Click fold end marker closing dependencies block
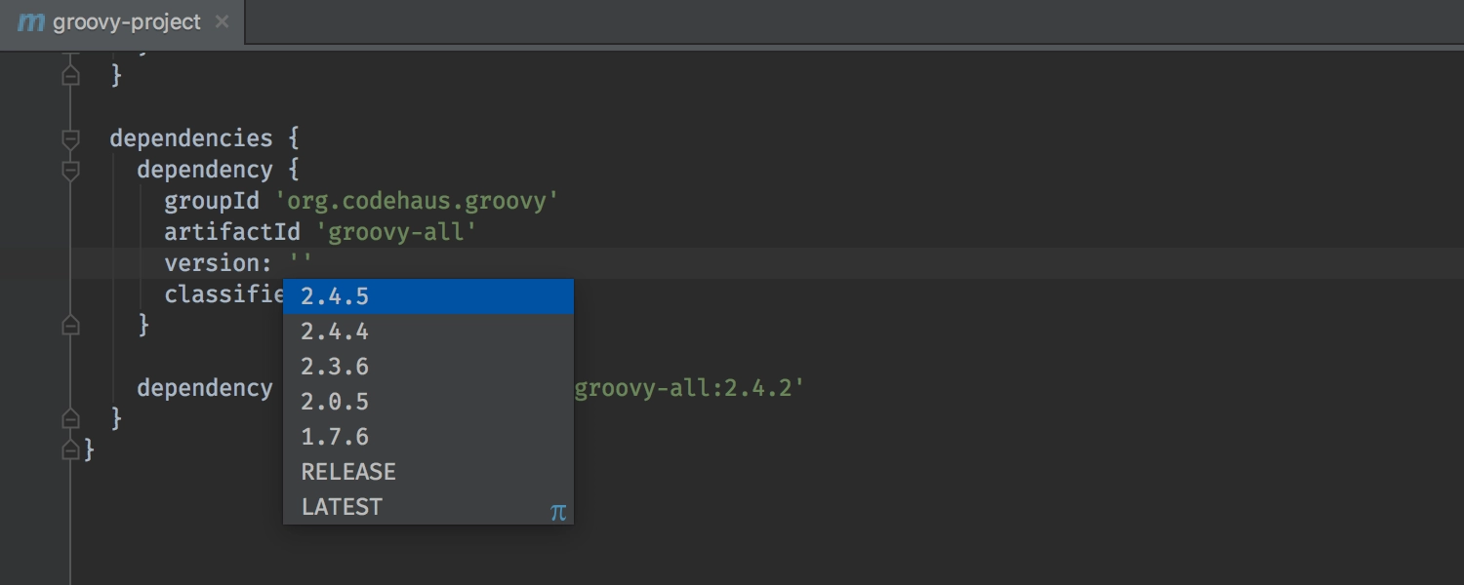The image size is (1464, 585). coord(70,418)
